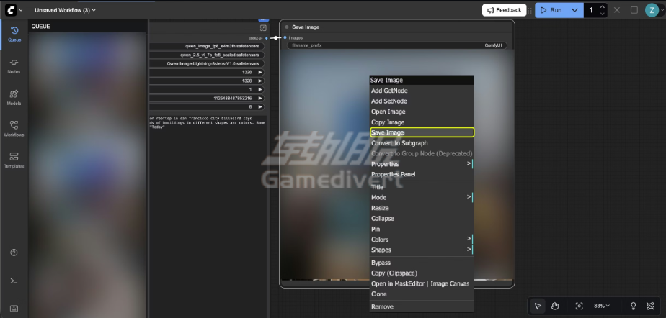The height and width of the screenshot is (318, 666).
Task: Click the Save Image node title
Action: 306,27
